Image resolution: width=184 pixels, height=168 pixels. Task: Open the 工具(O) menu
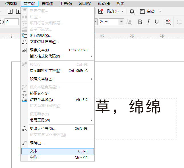point(66,4)
